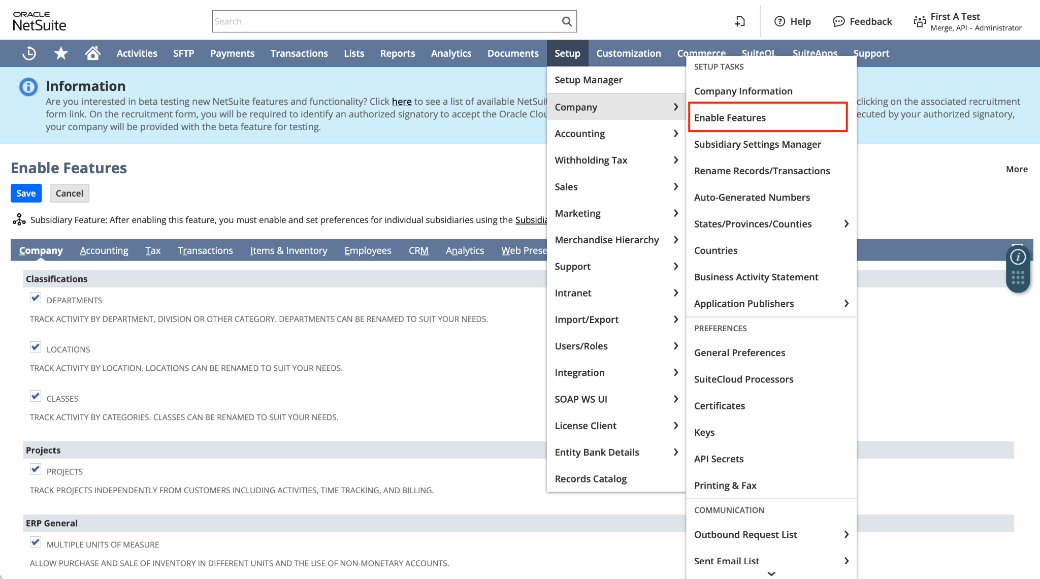Open the floating info assistant icon
1040x579 pixels.
(1018, 257)
